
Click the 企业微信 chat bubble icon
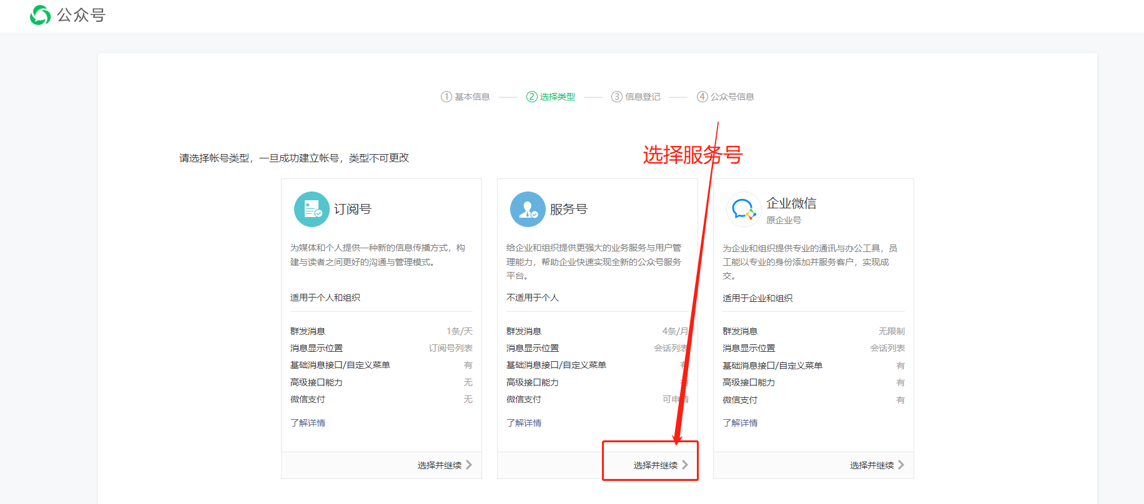(x=744, y=209)
